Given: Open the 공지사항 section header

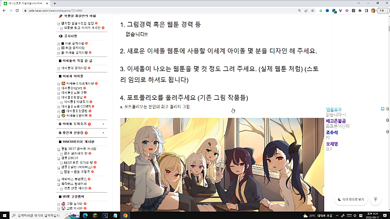Looking at the screenshot, I should click(x=71, y=36).
